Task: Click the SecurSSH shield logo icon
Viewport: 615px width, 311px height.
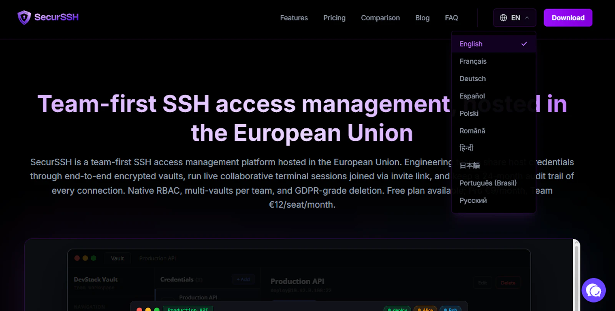Action: 24,17
